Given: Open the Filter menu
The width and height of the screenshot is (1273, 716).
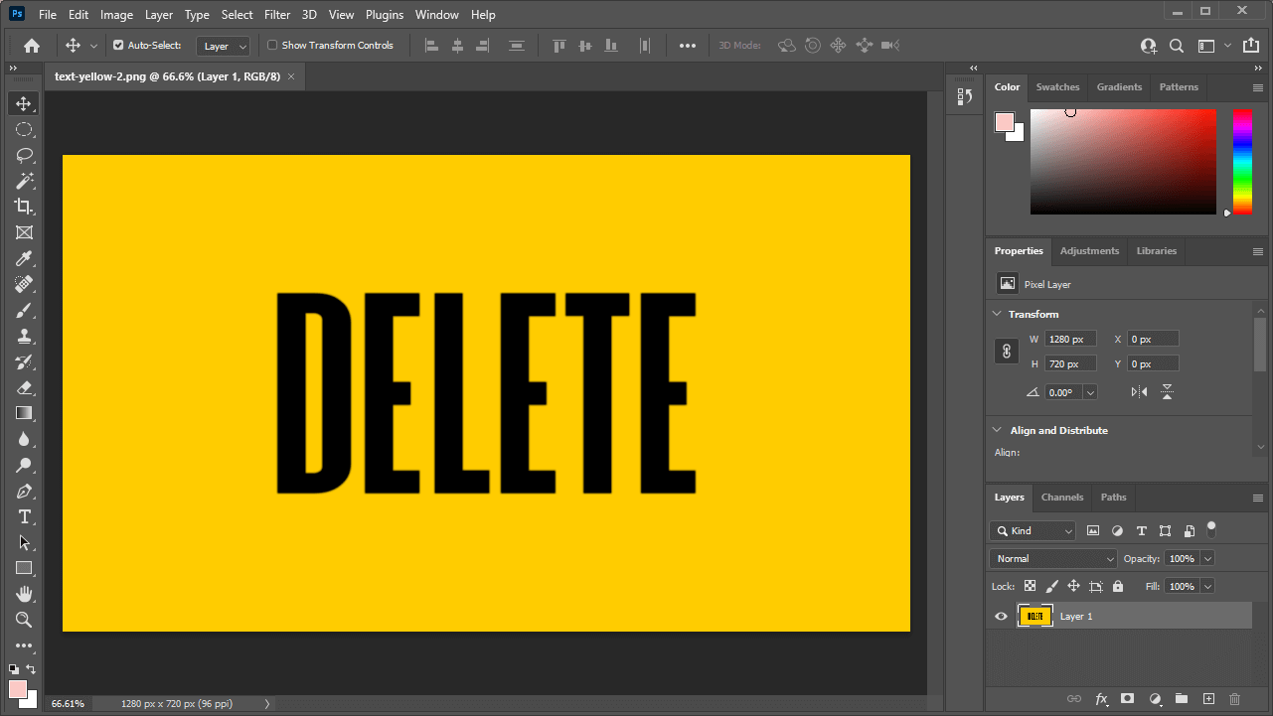Looking at the screenshot, I should [x=277, y=15].
